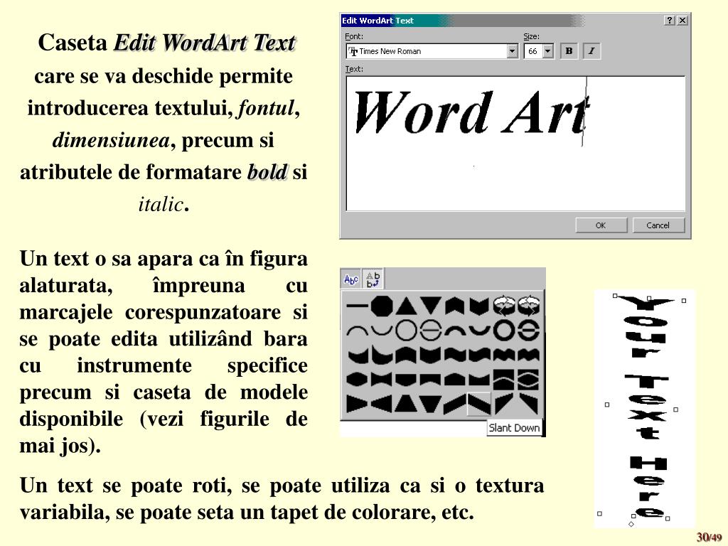Pick the Fade Right WordArt shape
Screen dimensions: 728x546
coord(357,404)
